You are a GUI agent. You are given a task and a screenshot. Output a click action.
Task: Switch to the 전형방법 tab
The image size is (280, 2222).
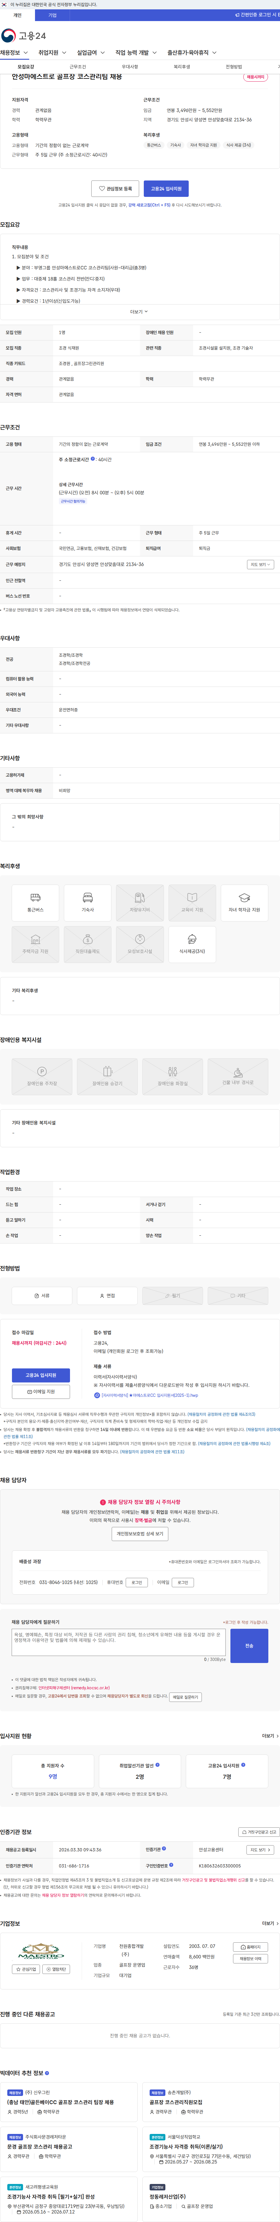[234, 66]
